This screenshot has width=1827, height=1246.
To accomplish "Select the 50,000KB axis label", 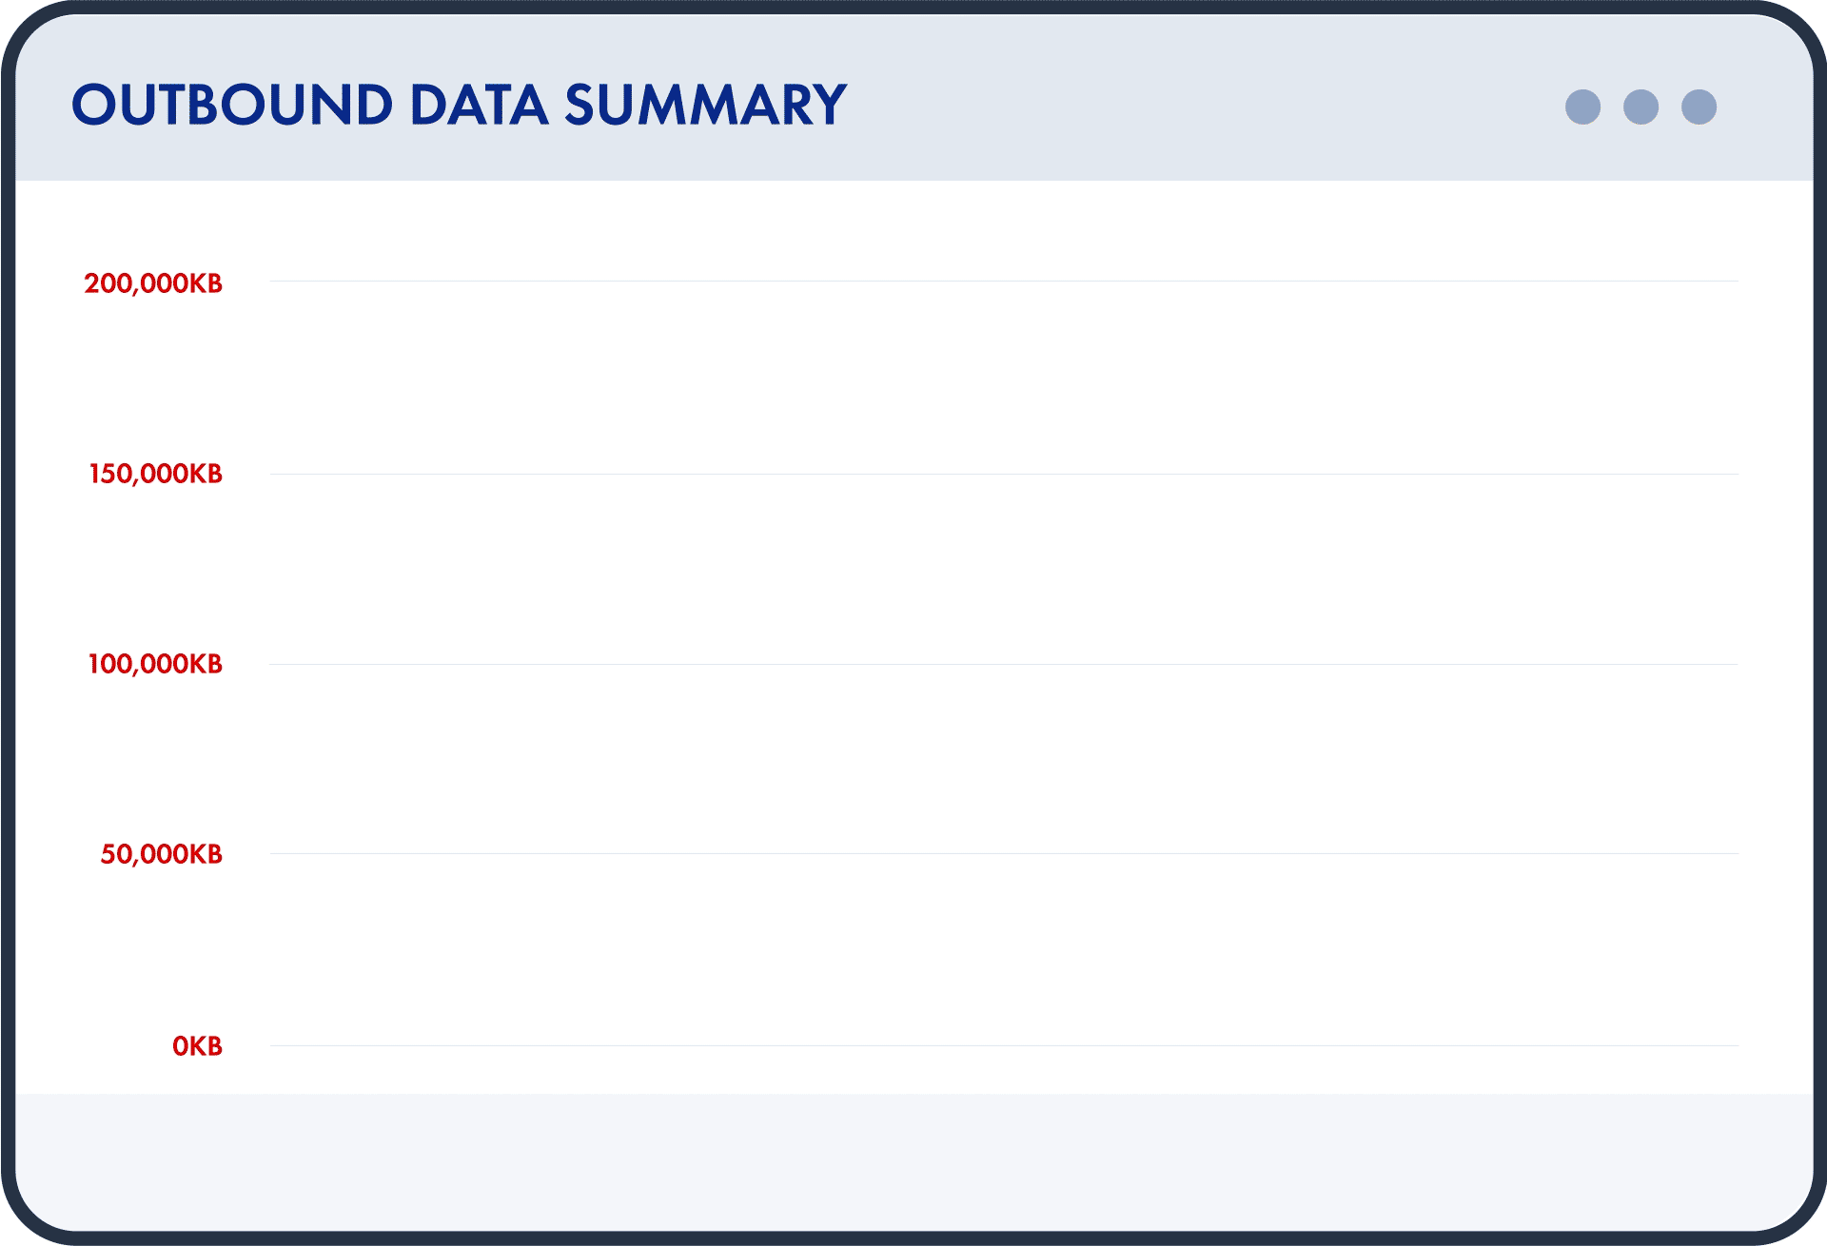I will [x=161, y=854].
